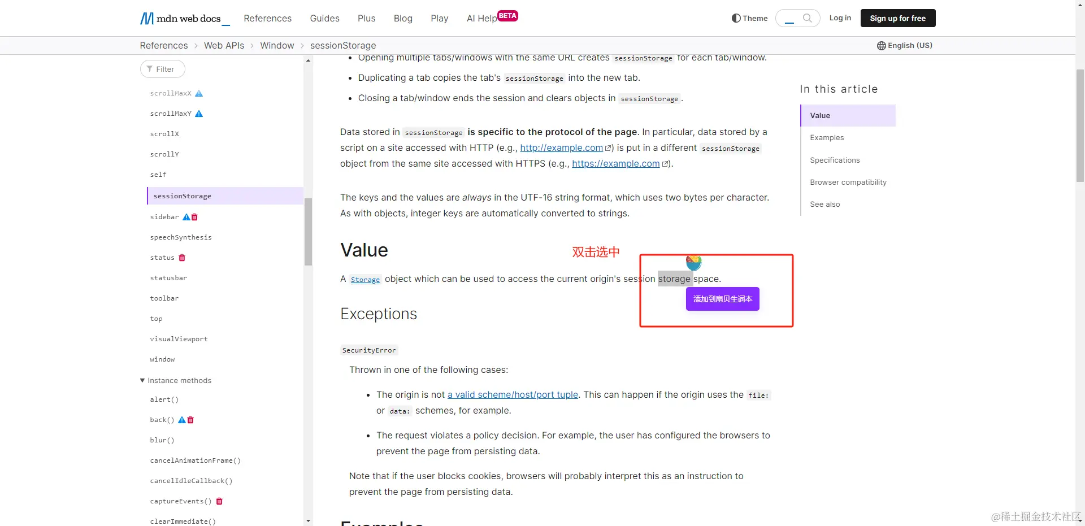Click the non-standard warning icon beside back()
The image size is (1085, 526).
pos(182,420)
